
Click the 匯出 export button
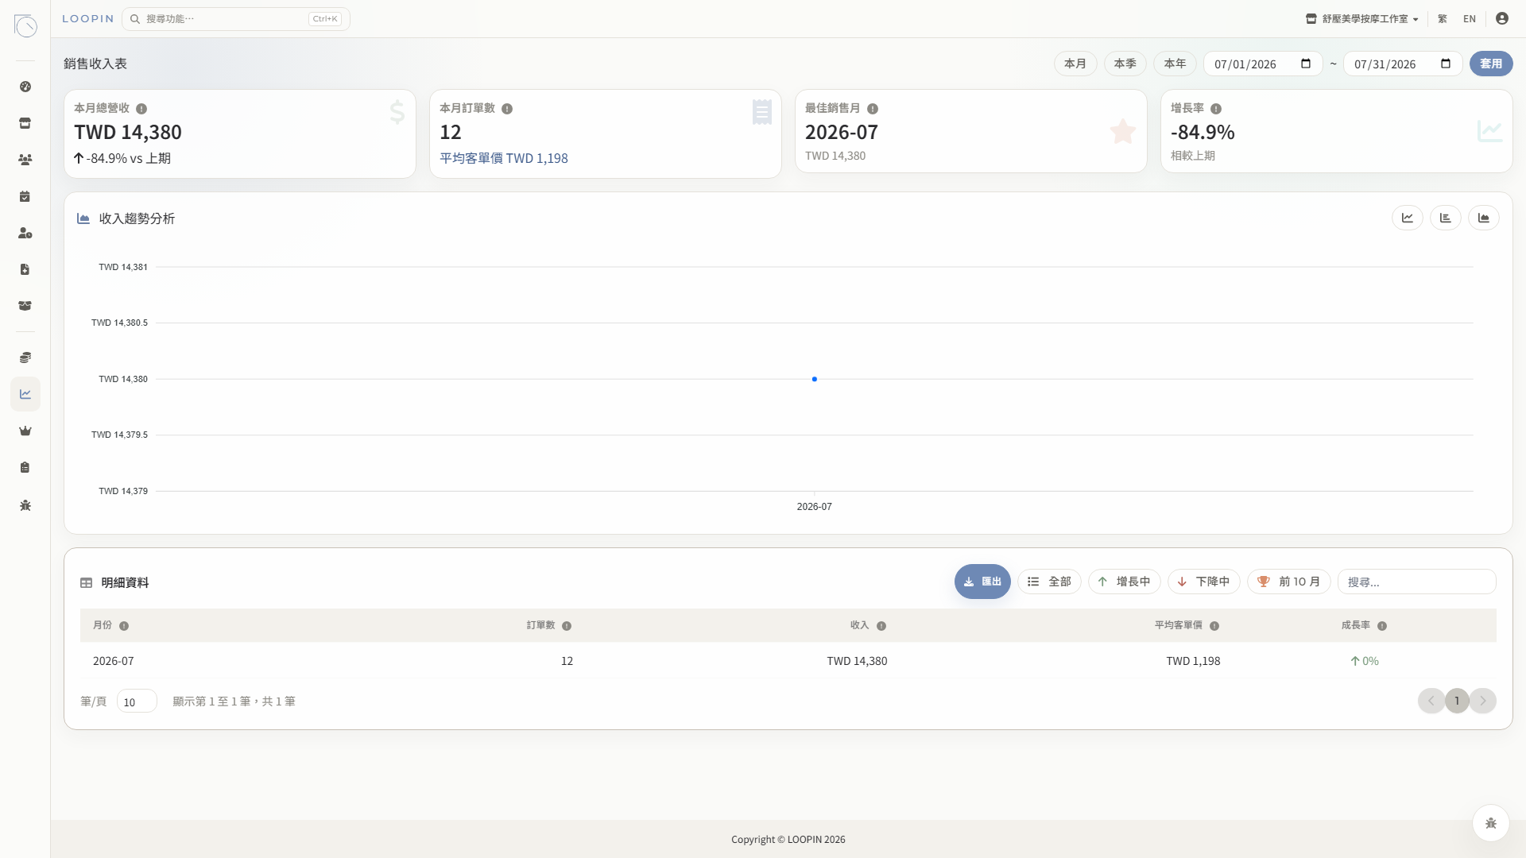[x=982, y=582]
